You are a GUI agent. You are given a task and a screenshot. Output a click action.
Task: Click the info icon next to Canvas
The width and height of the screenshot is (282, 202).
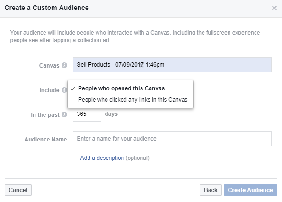64,65
